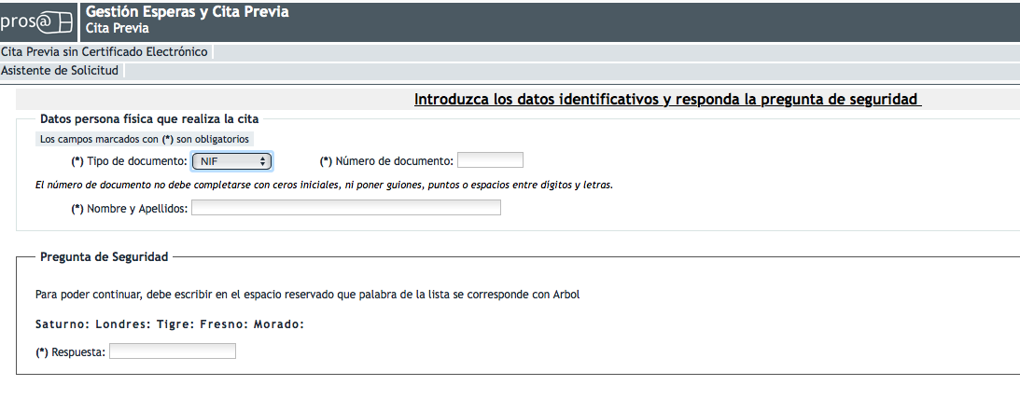Click the underlined 'Introduzca los datos identificativos' heading
This screenshot has width=1020, height=399.
point(666,99)
